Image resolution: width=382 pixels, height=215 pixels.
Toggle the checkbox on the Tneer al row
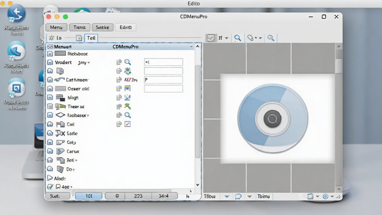[50, 106]
